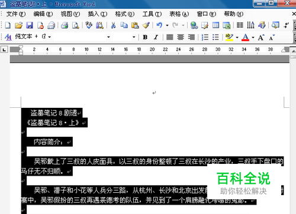
Task: Click the tab stop selector at ruler's left
Action: (x=4, y=50)
